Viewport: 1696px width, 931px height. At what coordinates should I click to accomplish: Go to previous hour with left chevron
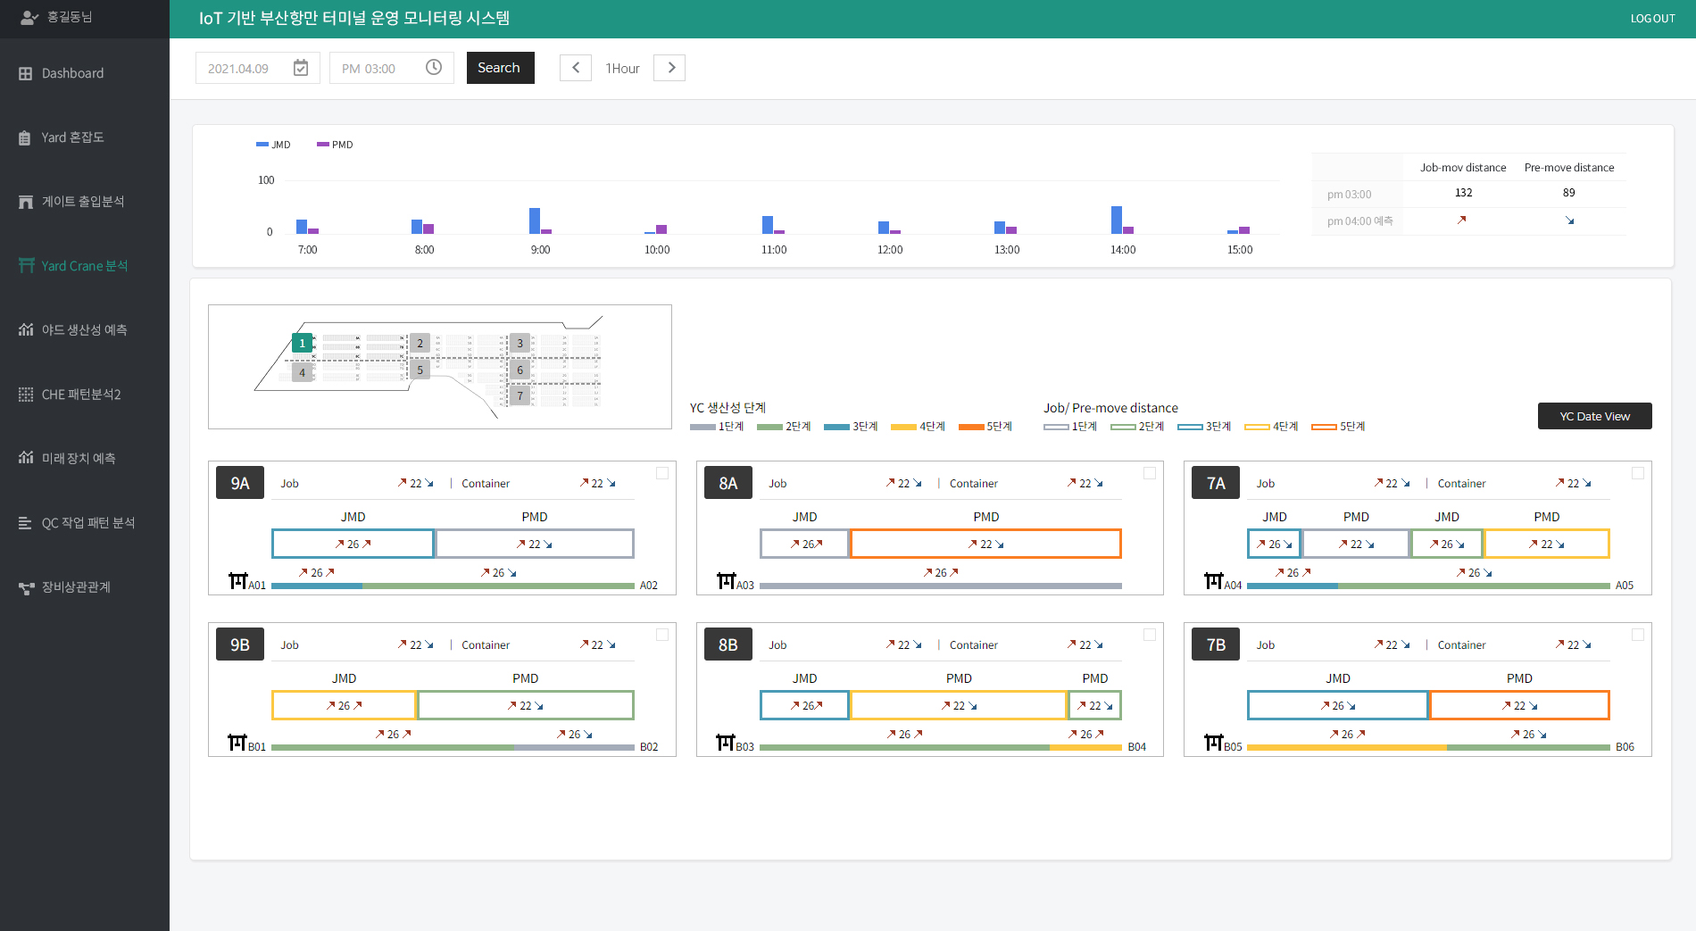click(576, 68)
